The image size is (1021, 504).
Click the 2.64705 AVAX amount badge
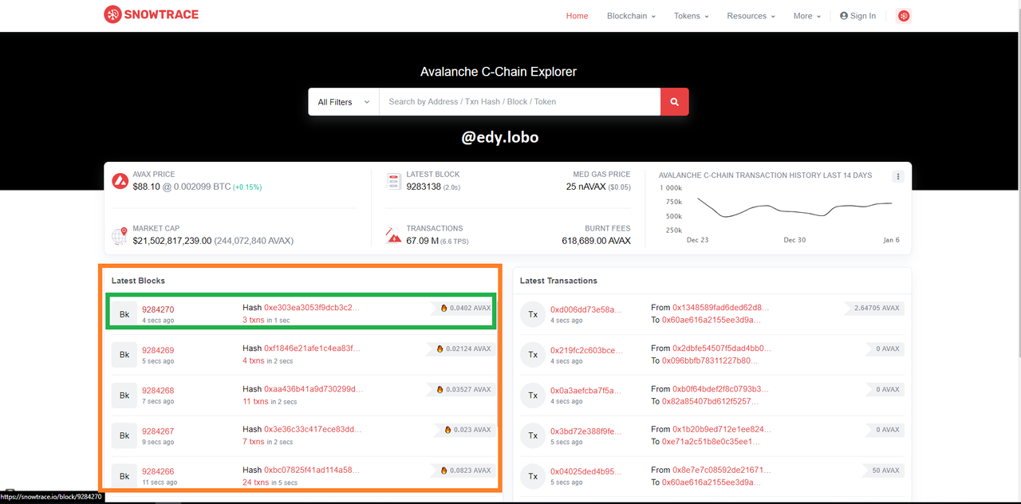click(874, 308)
